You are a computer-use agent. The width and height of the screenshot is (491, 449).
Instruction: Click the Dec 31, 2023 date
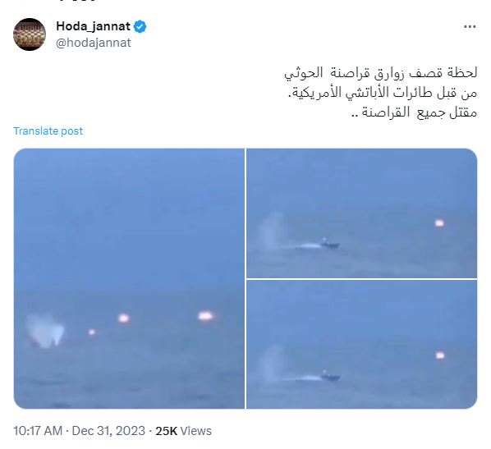(x=108, y=431)
